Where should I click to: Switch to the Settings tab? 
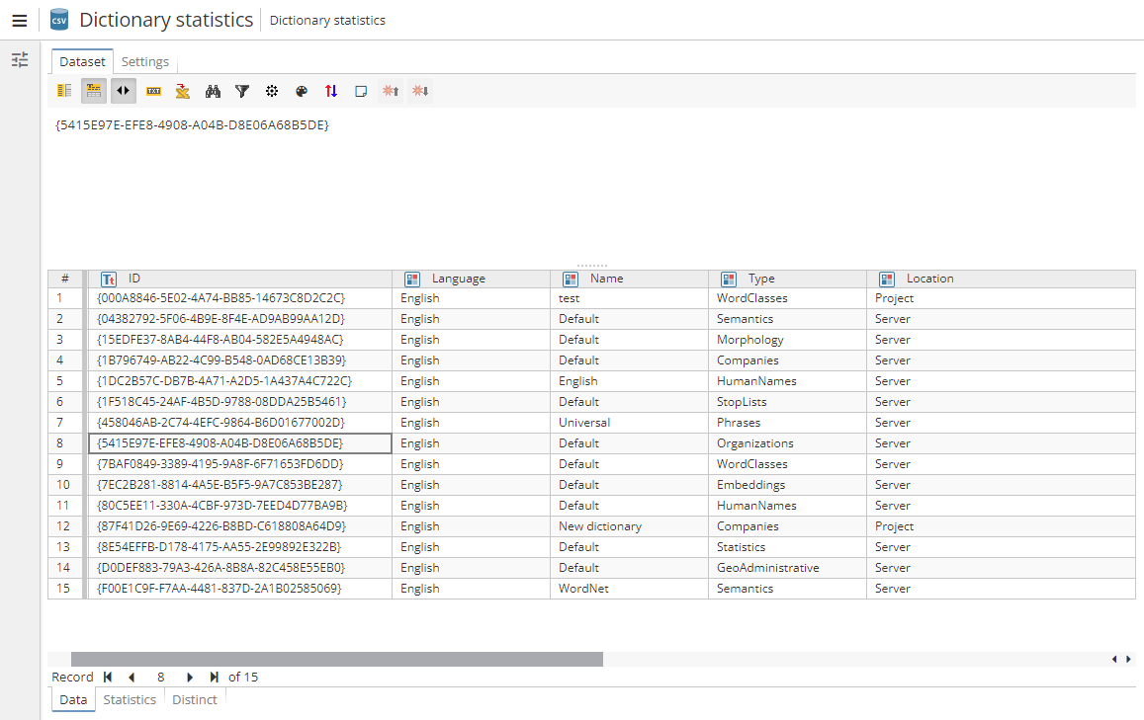coord(144,61)
